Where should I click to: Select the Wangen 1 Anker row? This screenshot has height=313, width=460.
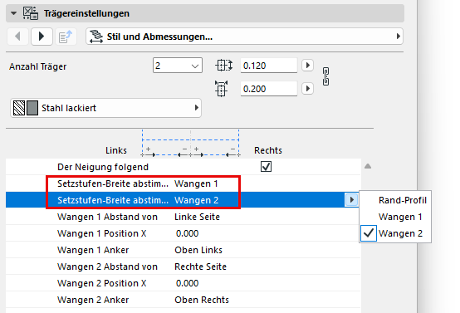pos(183,250)
